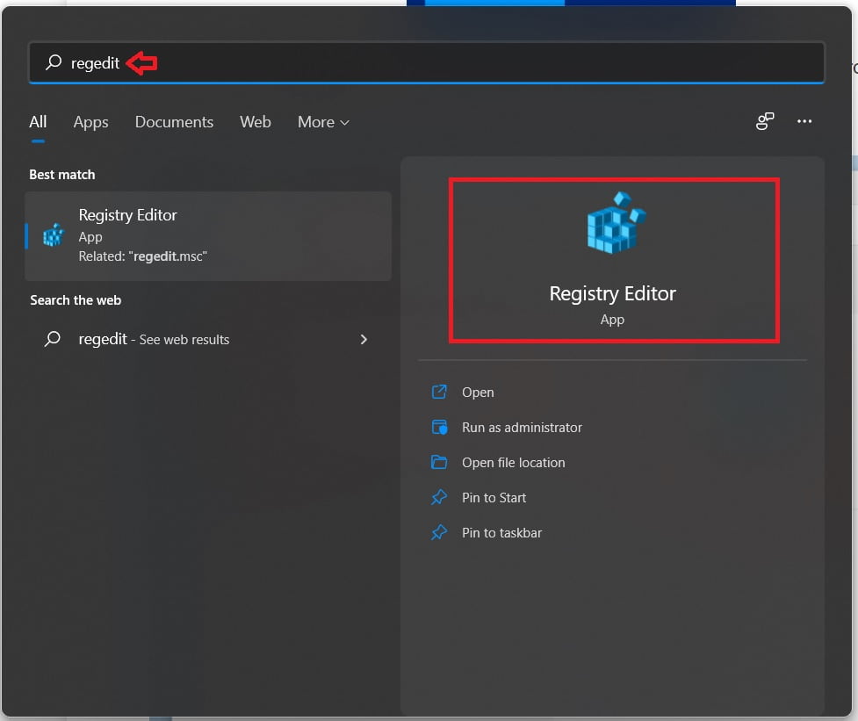Switch to the Documents tab

174,122
